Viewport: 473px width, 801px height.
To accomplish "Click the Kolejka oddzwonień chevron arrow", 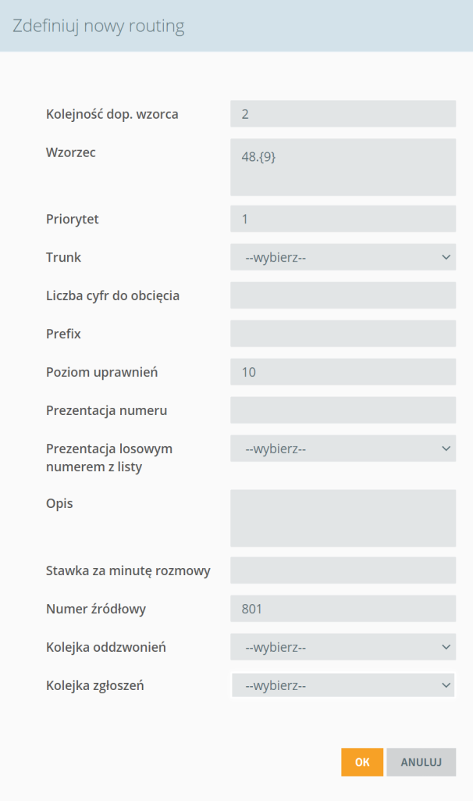I will click(446, 647).
